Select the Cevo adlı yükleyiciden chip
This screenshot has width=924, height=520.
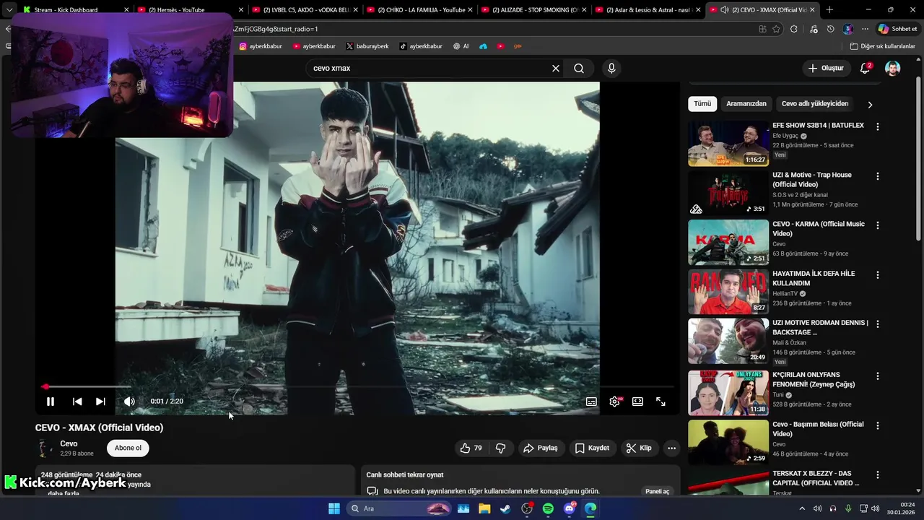[815, 103]
